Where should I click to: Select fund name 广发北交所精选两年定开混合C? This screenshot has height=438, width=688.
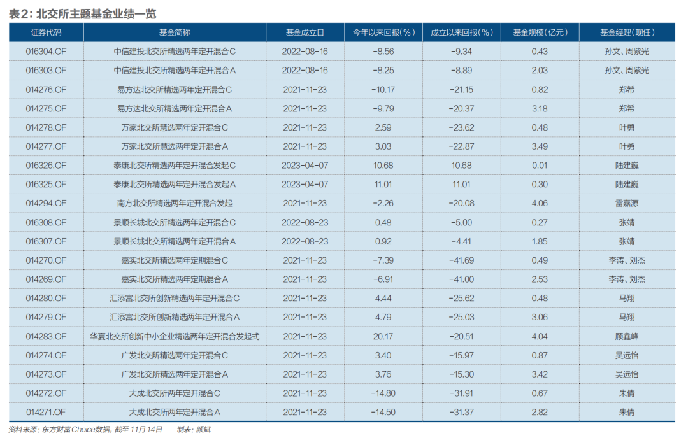coord(175,356)
